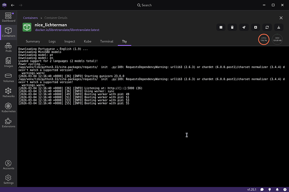Switch to the Inspect tab
The image size is (289, 192).
coord(70,42)
